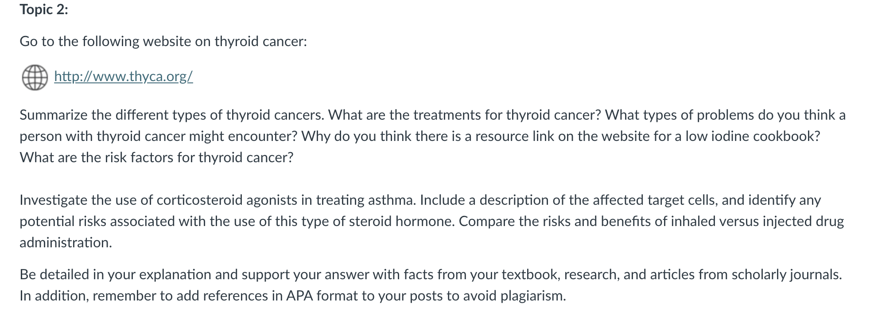870x320 pixels.
Task: Click 'Go to the following website' line
Action: tap(163, 41)
